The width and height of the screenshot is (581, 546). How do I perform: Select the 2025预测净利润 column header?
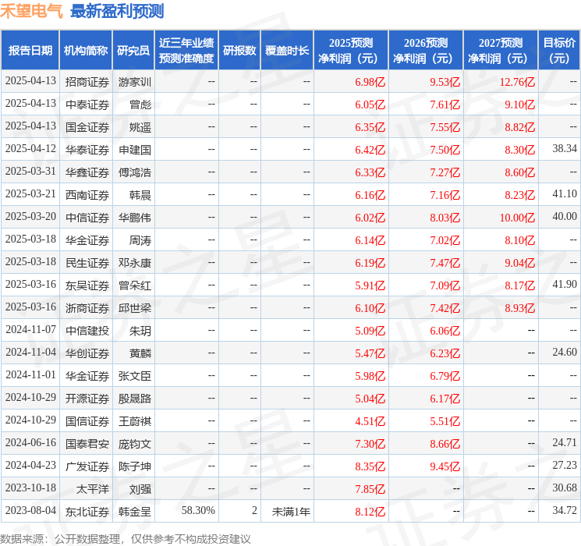point(351,50)
